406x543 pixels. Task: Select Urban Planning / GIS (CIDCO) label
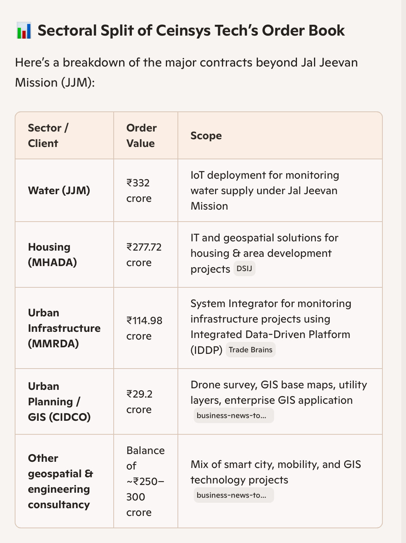tap(59, 402)
